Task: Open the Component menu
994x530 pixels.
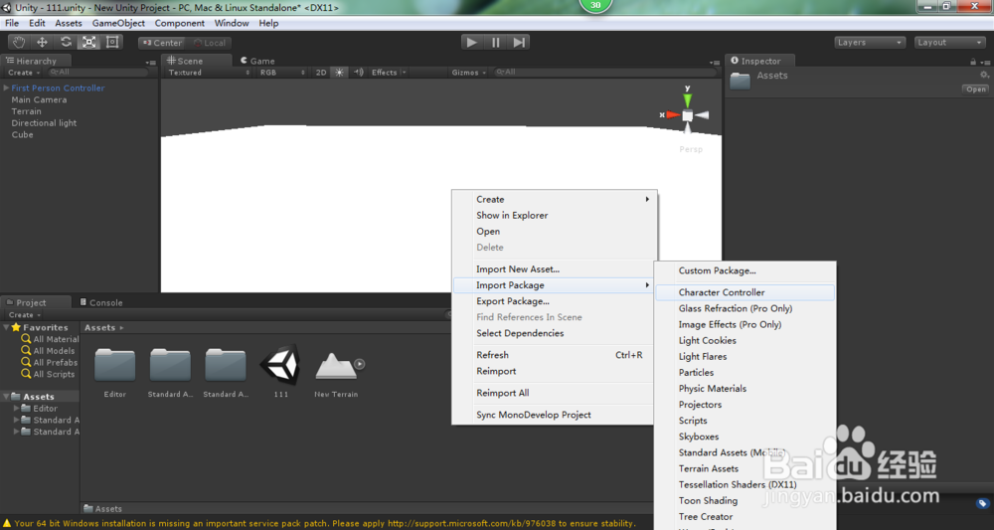Action: (179, 23)
